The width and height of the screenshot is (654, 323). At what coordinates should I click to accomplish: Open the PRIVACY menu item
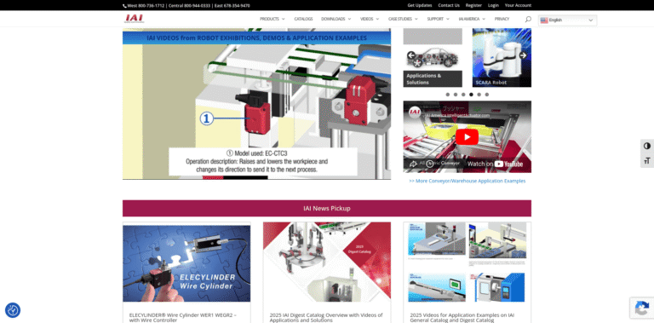pyautogui.click(x=502, y=20)
